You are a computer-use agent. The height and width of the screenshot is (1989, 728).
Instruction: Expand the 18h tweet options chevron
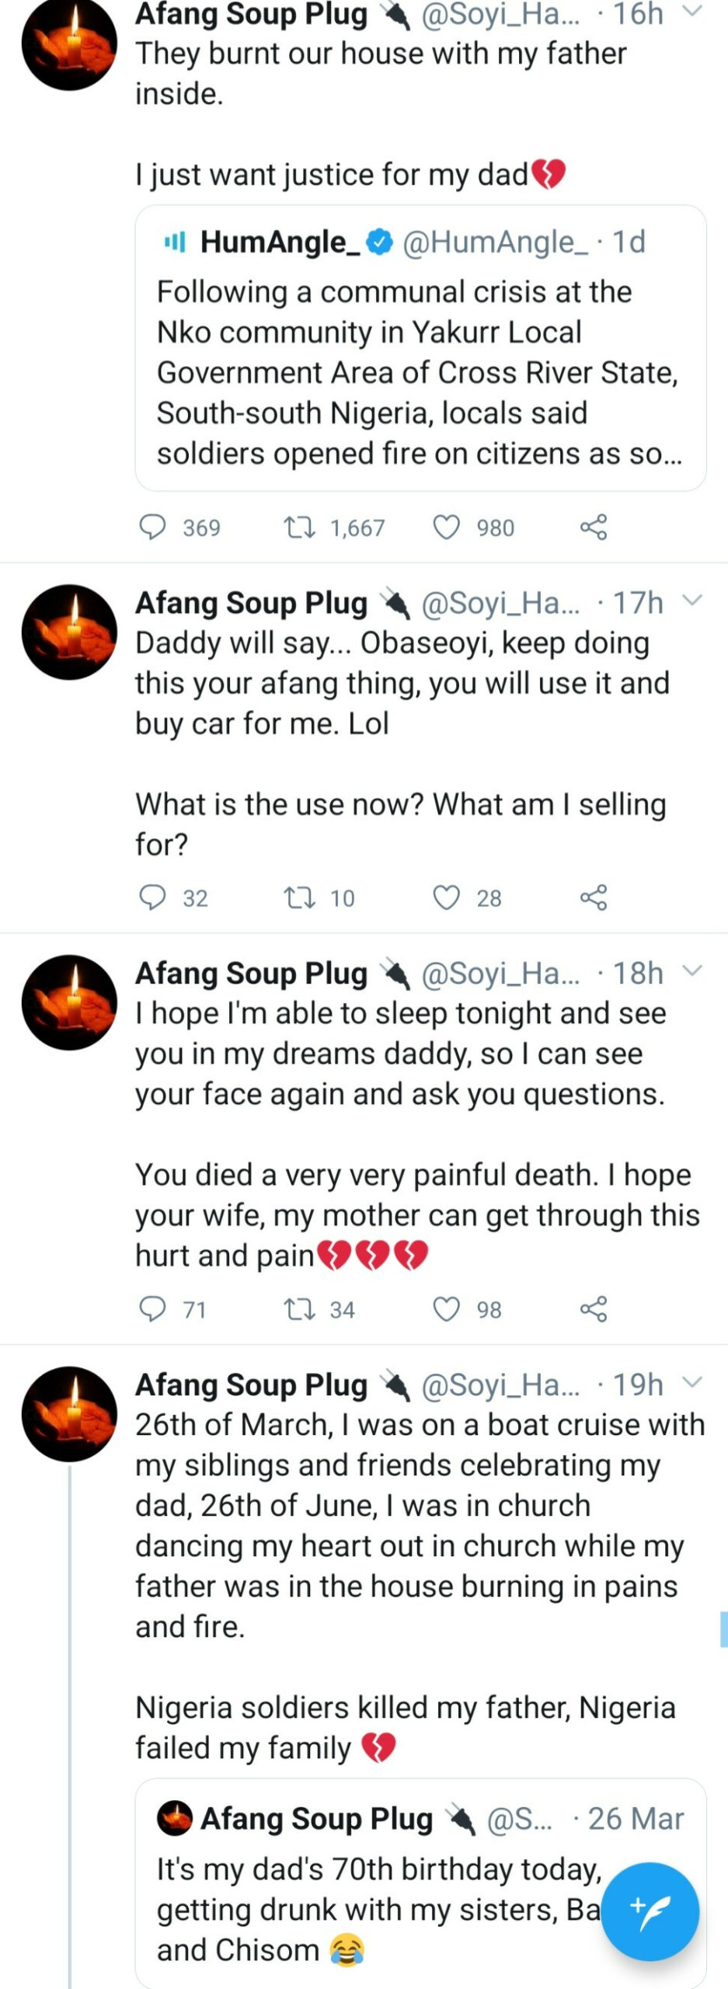pyautogui.click(x=691, y=970)
